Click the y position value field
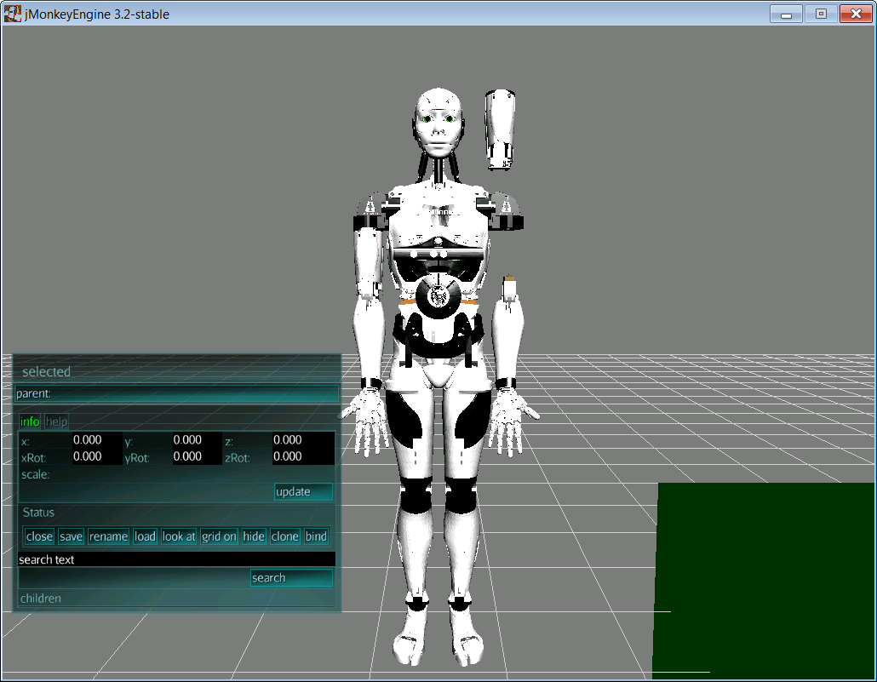Image resolution: width=877 pixels, height=682 pixels. click(197, 440)
